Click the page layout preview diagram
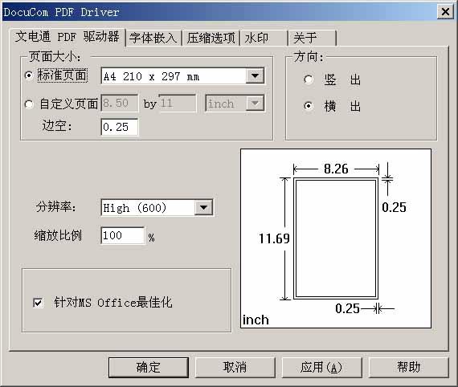 pos(336,238)
